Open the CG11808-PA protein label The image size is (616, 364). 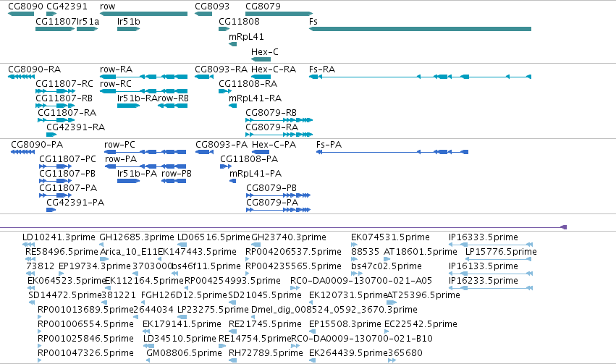(249, 159)
